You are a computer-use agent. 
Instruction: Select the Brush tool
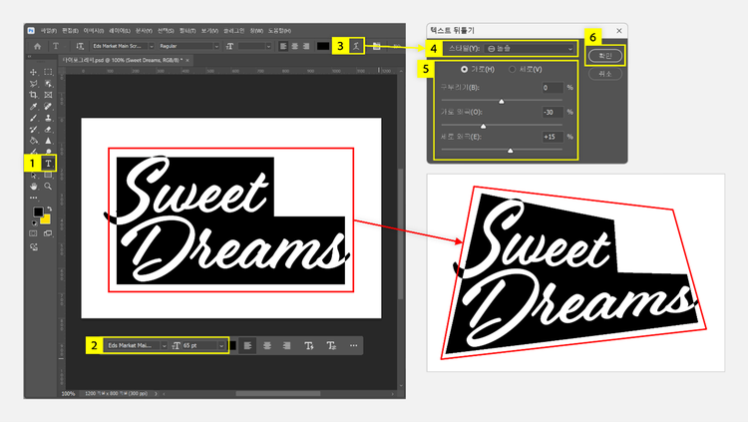tap(33, 118)
